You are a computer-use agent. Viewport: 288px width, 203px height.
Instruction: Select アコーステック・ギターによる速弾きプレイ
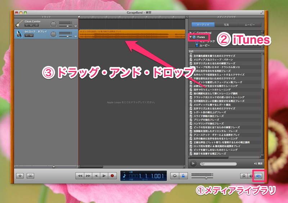coord(217,135)
